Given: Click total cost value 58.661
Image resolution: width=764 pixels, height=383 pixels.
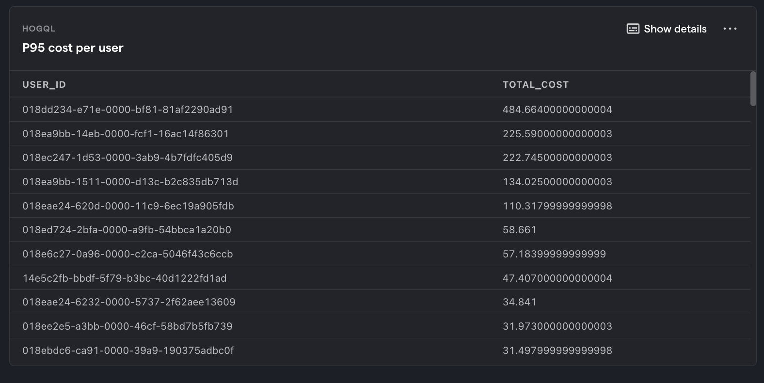Looking at the screenshot, I should [x=520, y=230].
